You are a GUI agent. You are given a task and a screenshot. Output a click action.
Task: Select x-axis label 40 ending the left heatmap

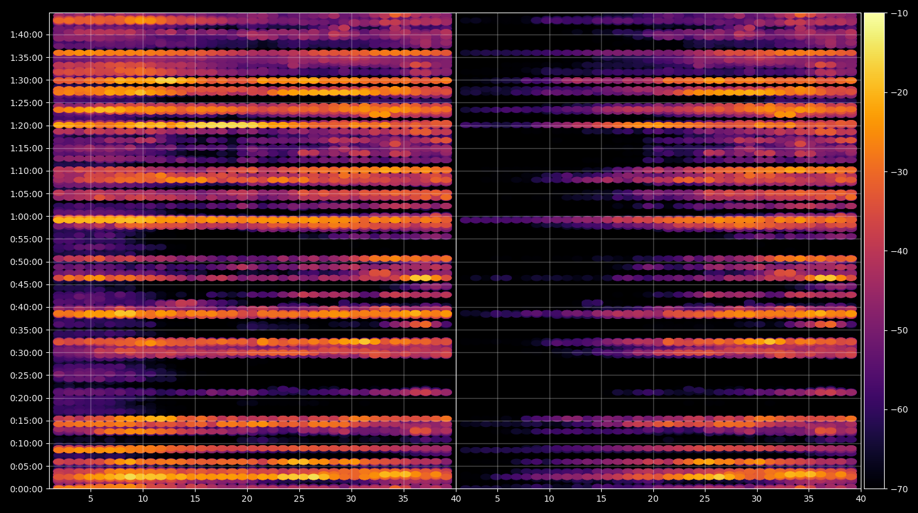[x=455, y=499]
